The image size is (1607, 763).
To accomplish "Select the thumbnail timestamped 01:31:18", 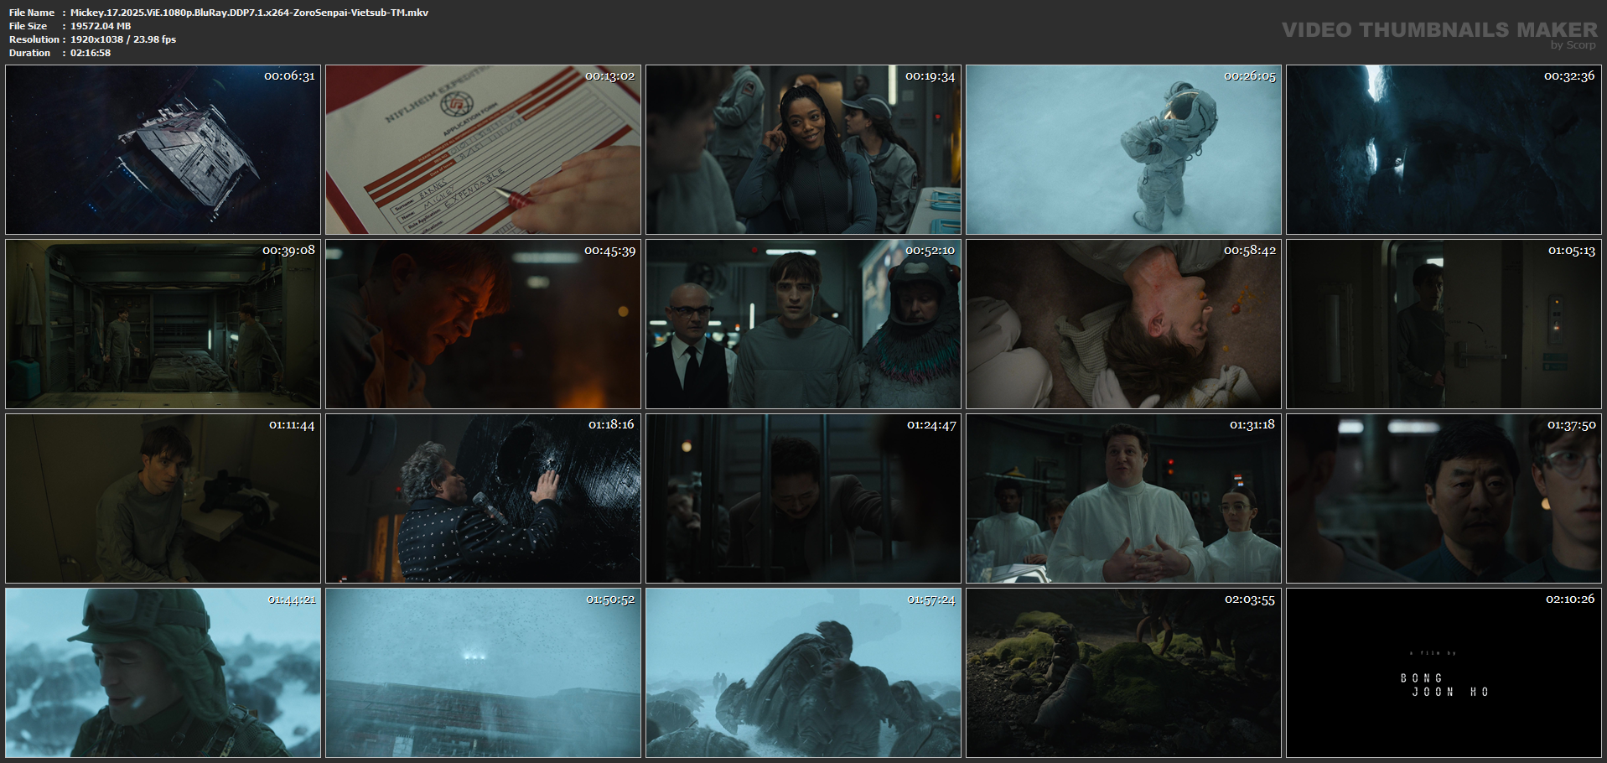I will pyautogui.click(x=1123, y=498).
